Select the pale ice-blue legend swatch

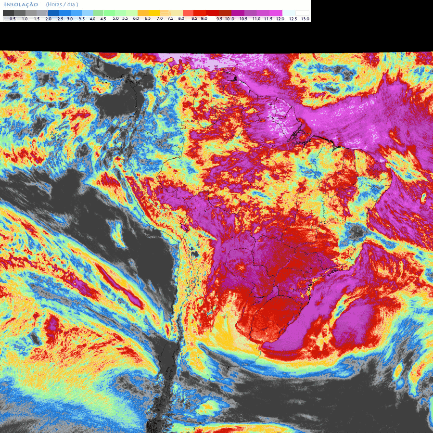(x=289, y=13)
